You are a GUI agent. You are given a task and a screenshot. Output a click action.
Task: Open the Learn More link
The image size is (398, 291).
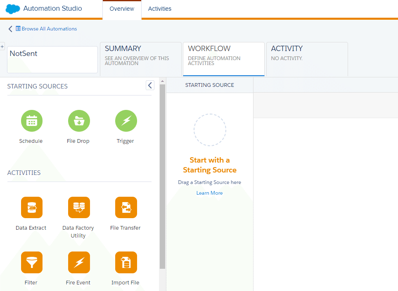(209, 193)
